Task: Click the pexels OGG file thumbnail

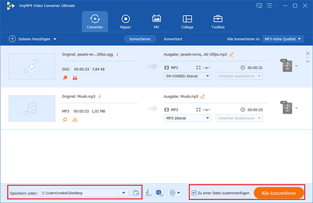Action: (32, 66)
